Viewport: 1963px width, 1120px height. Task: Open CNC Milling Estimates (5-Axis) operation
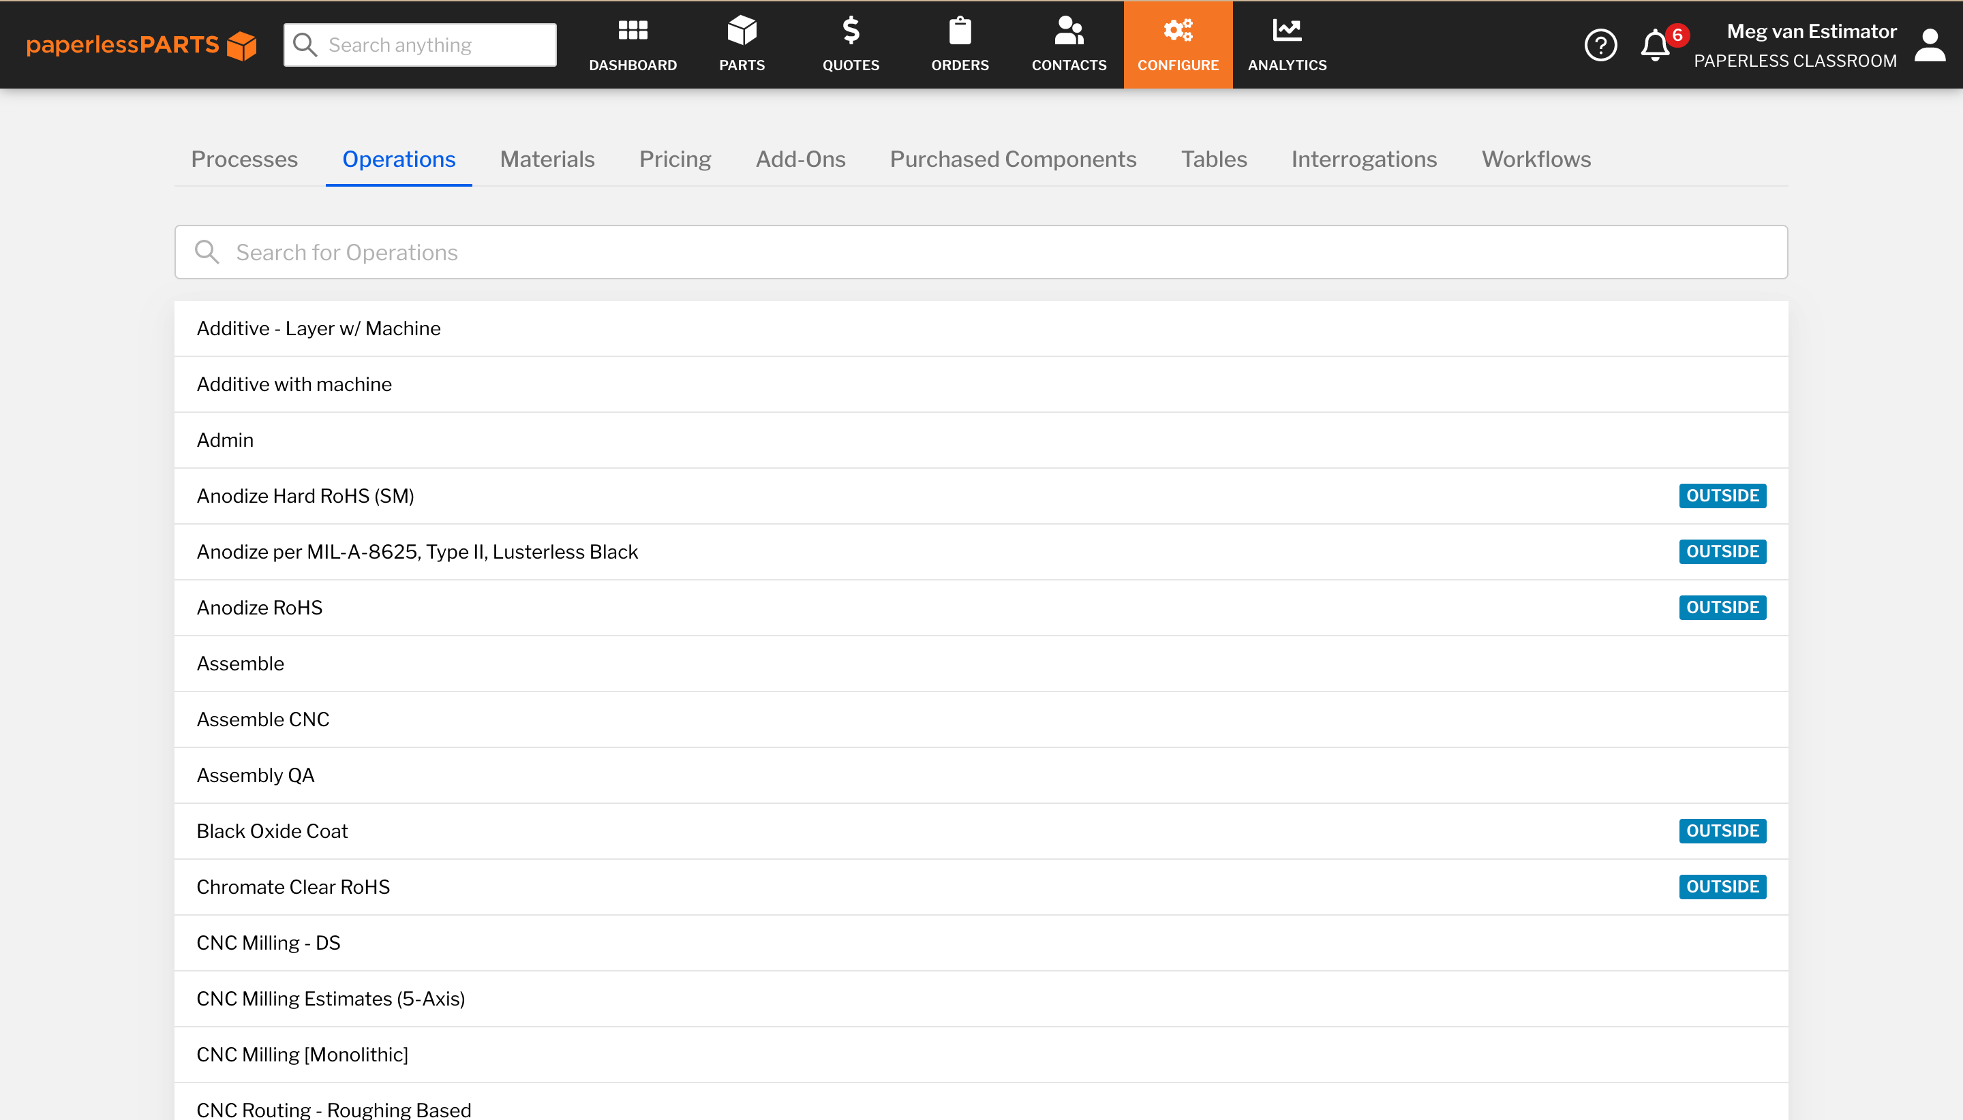pos(331,999)
